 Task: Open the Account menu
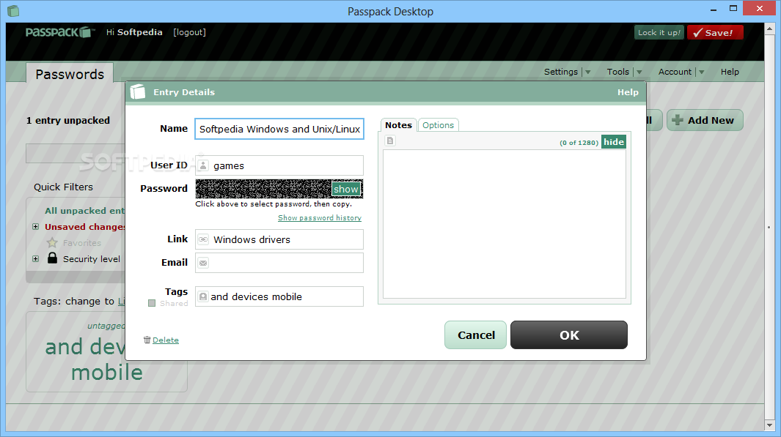pyautogui.click(x=675, y=72)
